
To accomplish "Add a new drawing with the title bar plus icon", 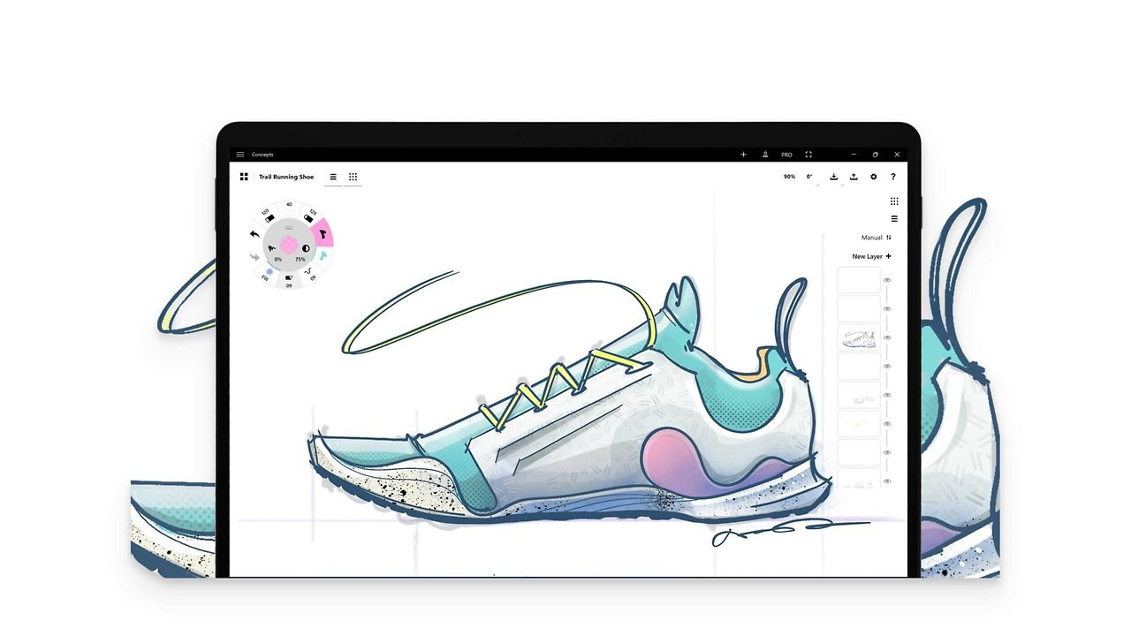I will [743, 155].
